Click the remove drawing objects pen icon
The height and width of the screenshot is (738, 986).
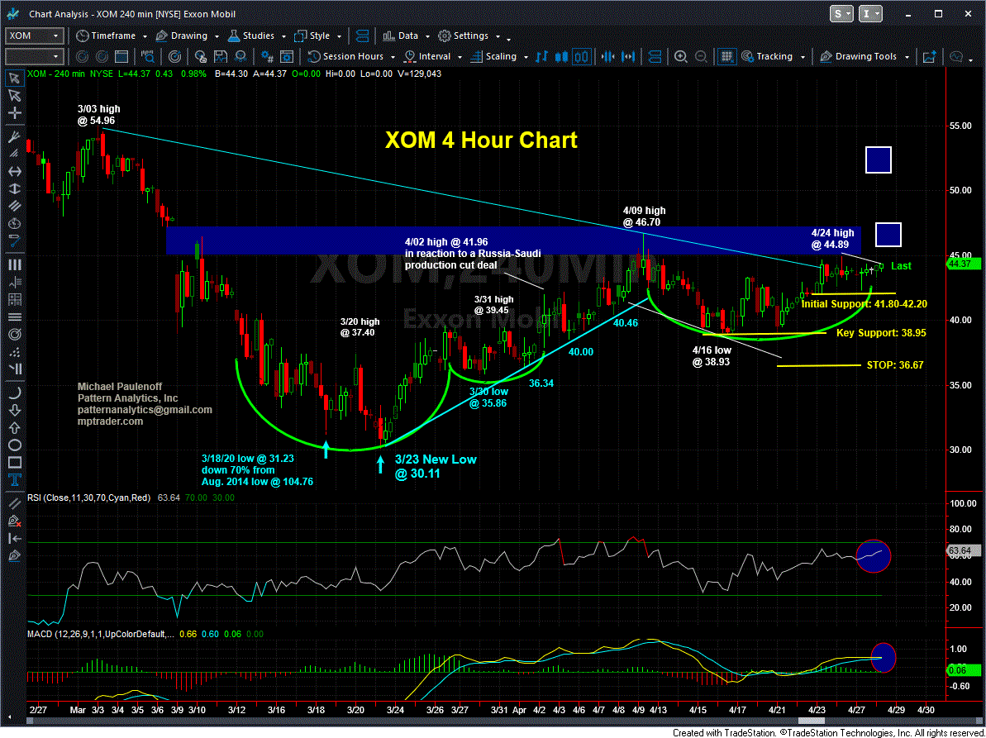click(x=14, y=521)
